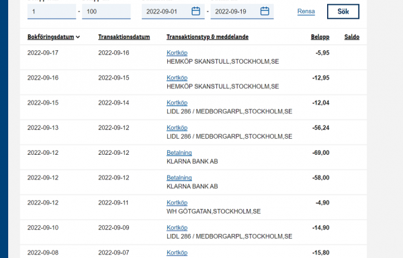403x258 pixels.
Task: Sort by Transaktionstyp & meddelande header
Action: [208, 37]
